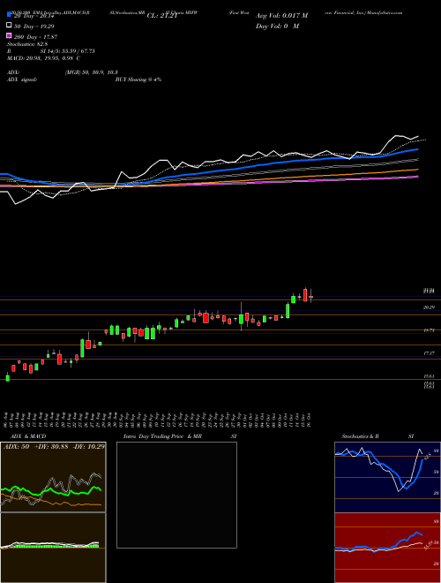Select the '200 Day = 17.87' legend text
The width and height of the screenshot is (441, 583).
(x=35, y=37)
